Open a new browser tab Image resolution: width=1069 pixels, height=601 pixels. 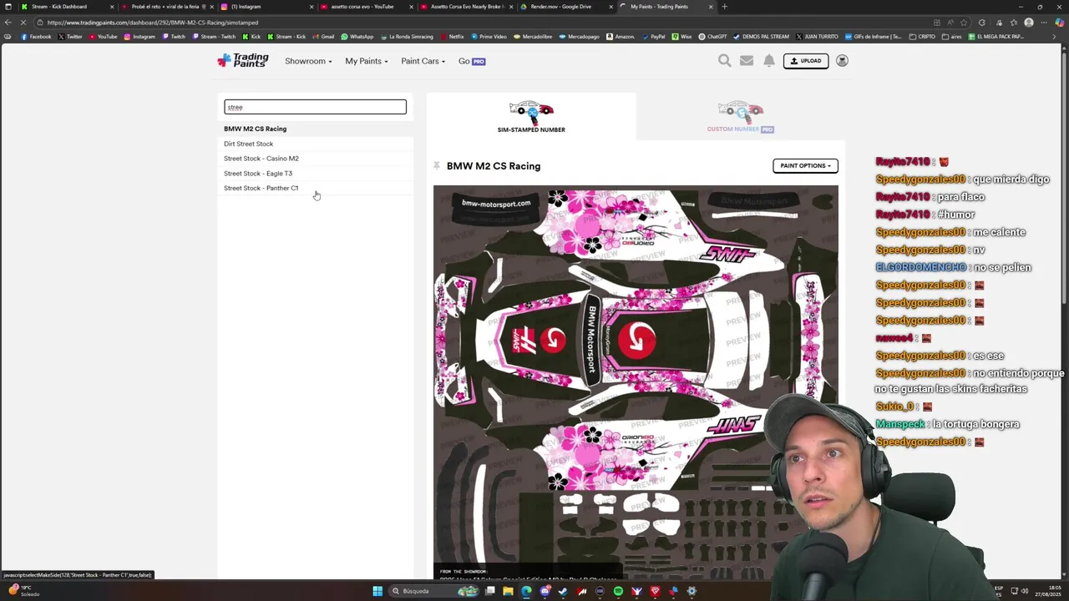pyautogui.click(x=724, y=7)
